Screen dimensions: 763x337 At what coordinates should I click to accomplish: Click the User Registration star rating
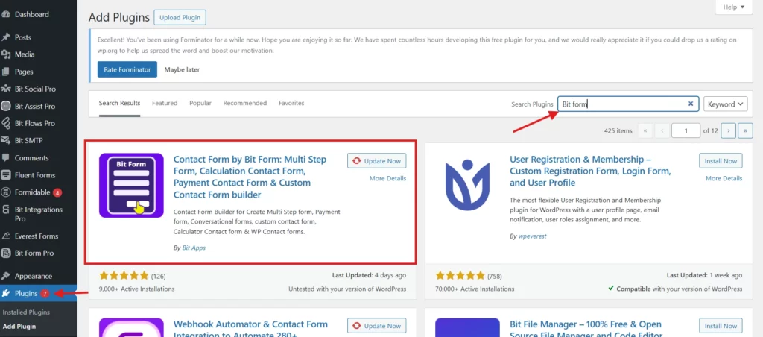(460, 276)
